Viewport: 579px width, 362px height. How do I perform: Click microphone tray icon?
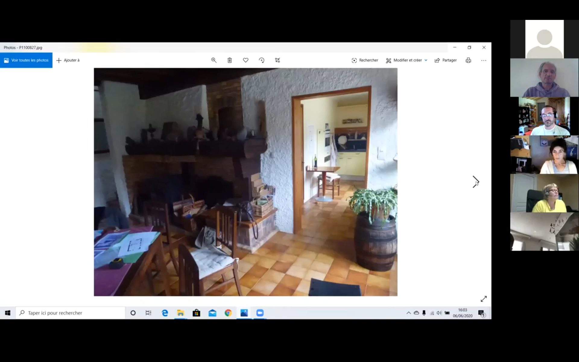tap(424, 313)
